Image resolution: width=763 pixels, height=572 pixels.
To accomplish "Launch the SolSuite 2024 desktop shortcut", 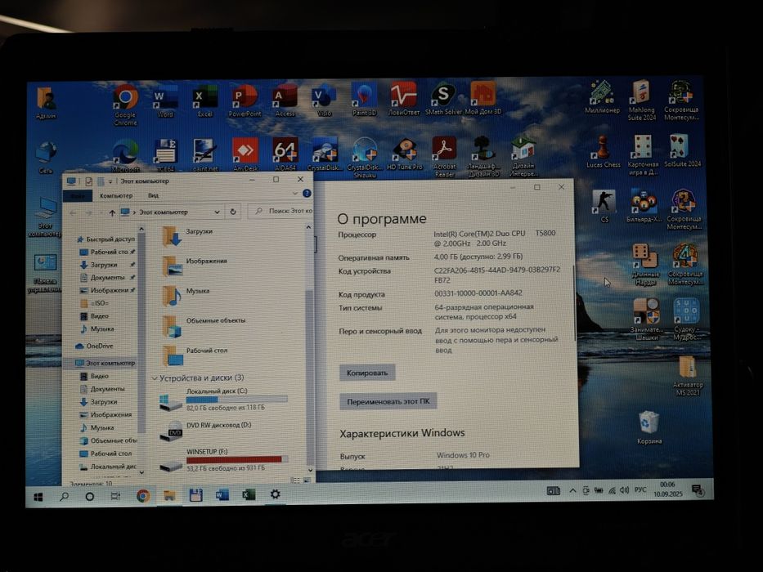I will click(682, 151).
